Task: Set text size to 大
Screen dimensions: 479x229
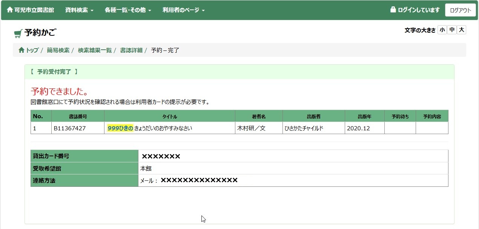Action: coord(461,30)
